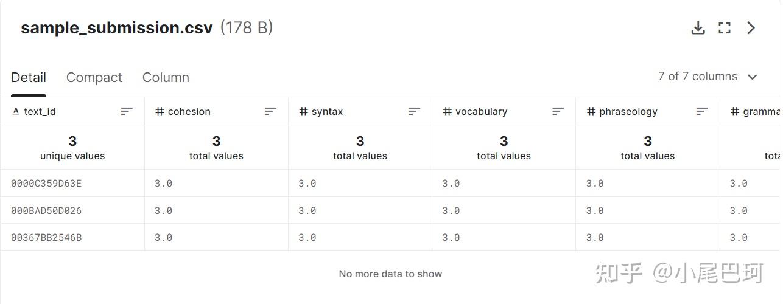Click the text_id column header
Screen dimensions: 783x304
pyautogui.click(x=40, y=111)
